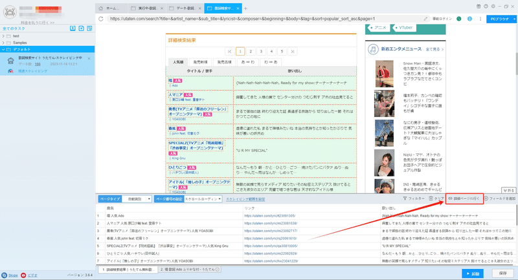Open the page type 自動識別 dropdown
The height and width of the screenshot is (280, 518).
137,199
